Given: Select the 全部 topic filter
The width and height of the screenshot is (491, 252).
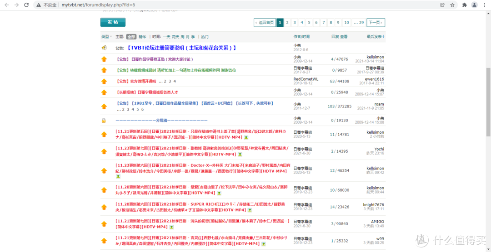Looking at the screenshot, I should coord(131,37).
